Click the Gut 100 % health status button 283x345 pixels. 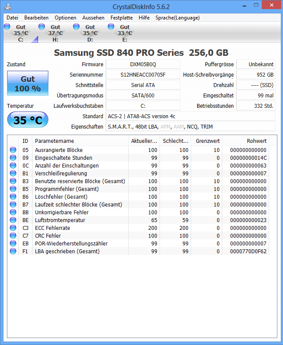coord(28,83)
